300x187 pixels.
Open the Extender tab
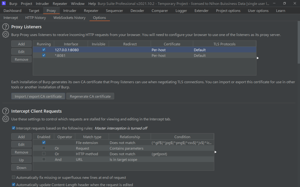201,11
